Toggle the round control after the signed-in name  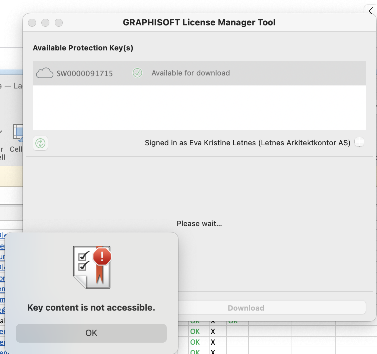click(359, 142)
